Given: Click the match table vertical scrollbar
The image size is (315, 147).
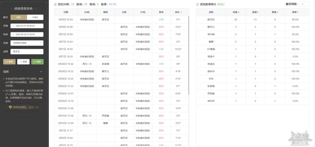Looking at the screenshot, I should (188, 55).
